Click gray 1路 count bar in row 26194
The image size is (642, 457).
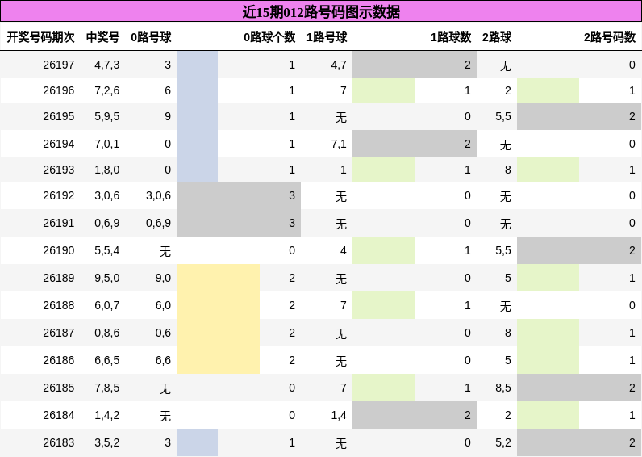415,144
